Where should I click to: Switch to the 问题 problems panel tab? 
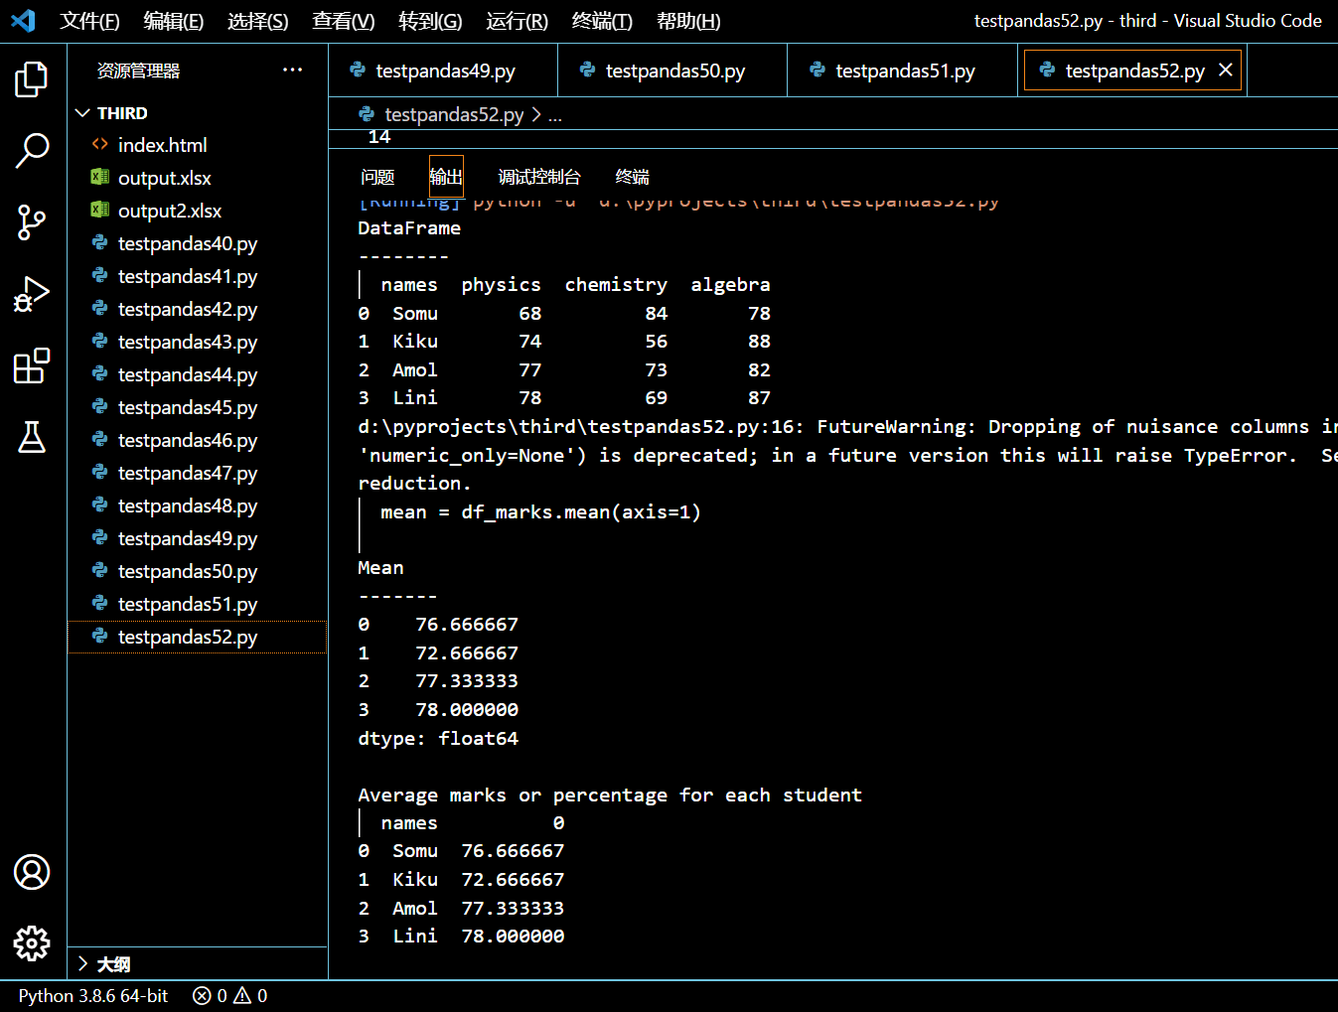(377, 177)
